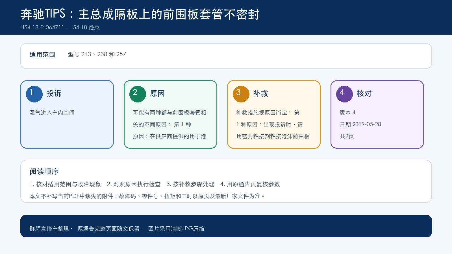Click step 1. 核对适用范围与故障现象
This screenshot has height=254, width=452.
point(65,184)
